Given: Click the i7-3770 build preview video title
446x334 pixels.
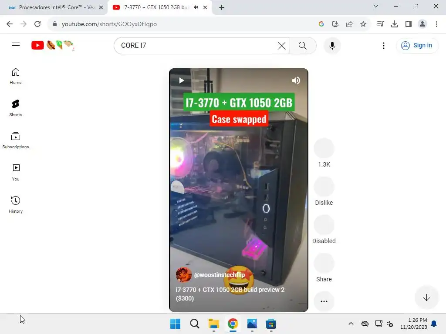Looking at the screenshot, I should pyautogui.click(x=230, y=294).
